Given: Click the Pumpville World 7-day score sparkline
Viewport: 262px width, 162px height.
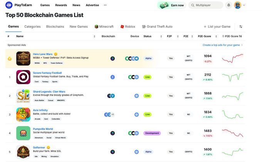Looking at the screenshot, I should click(x=232, y=133).
